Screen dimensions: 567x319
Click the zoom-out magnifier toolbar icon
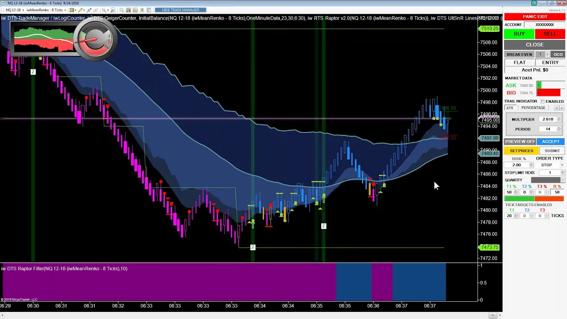96,10
